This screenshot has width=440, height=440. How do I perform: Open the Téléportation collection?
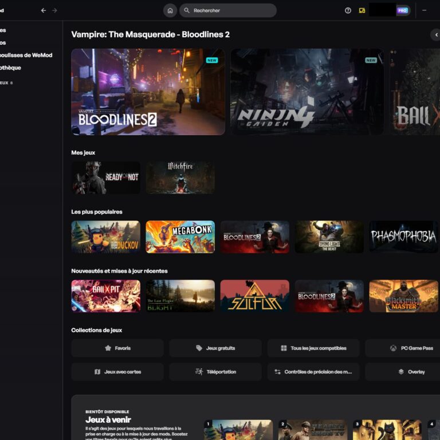click(x=215, y=372)
